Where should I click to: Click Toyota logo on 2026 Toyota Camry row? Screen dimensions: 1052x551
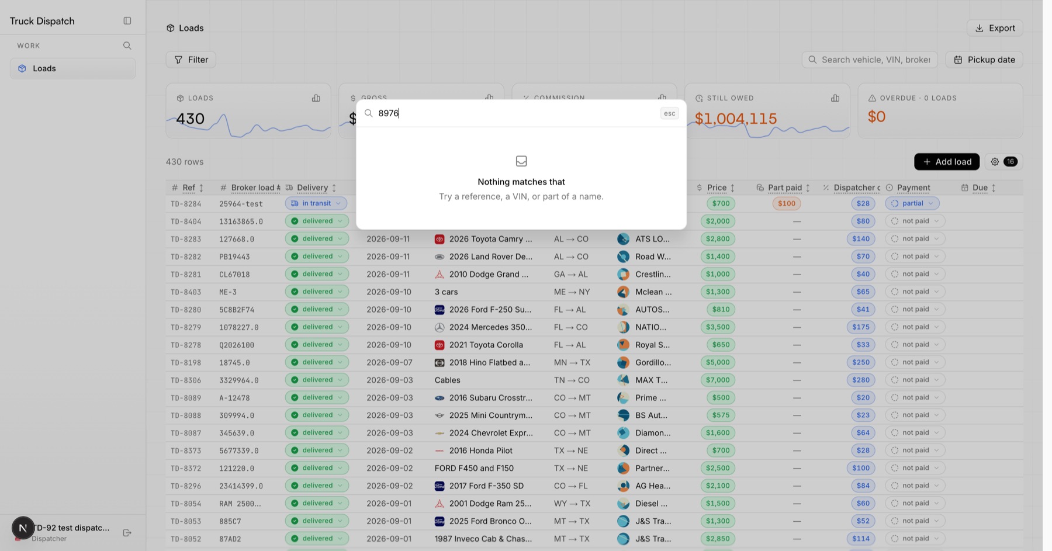440,239
